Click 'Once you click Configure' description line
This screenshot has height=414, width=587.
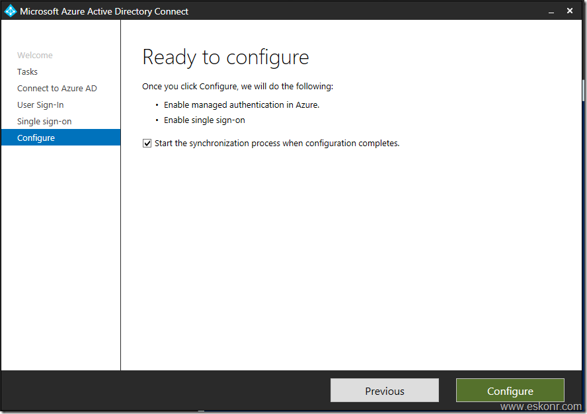pos(237,87)
